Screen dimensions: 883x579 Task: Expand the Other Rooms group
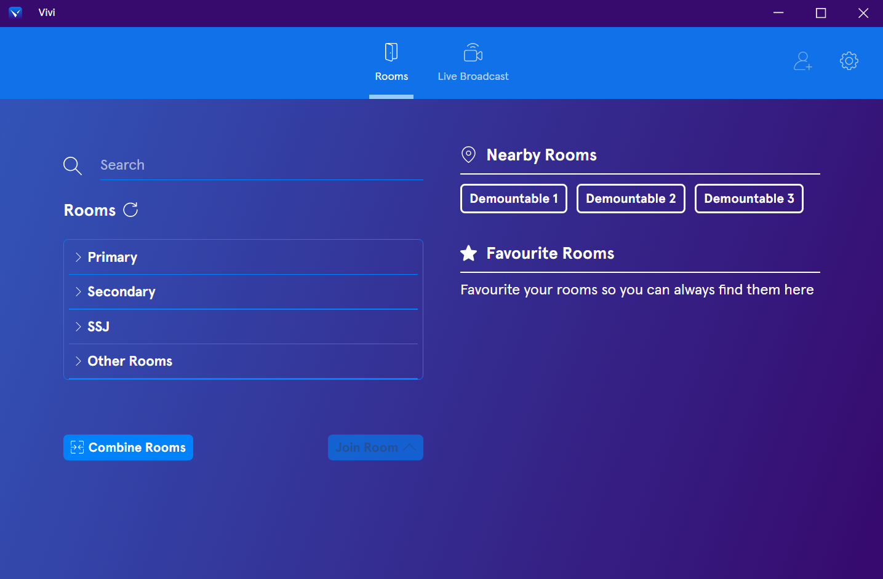130,361
